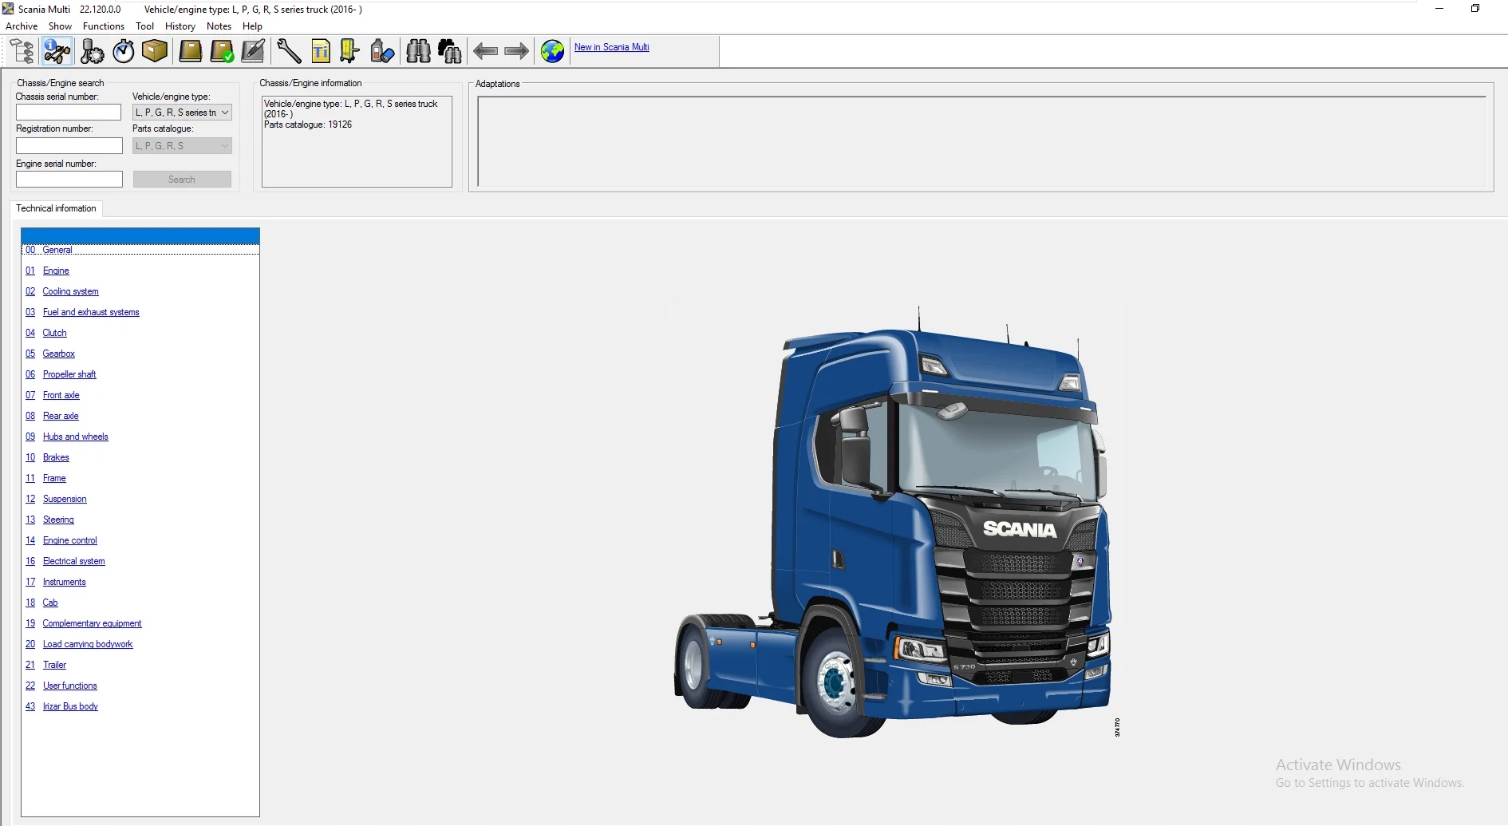The image size is (1508, 826).
Task: Click the binoculars search icon
Action: [x=418, y=51]
